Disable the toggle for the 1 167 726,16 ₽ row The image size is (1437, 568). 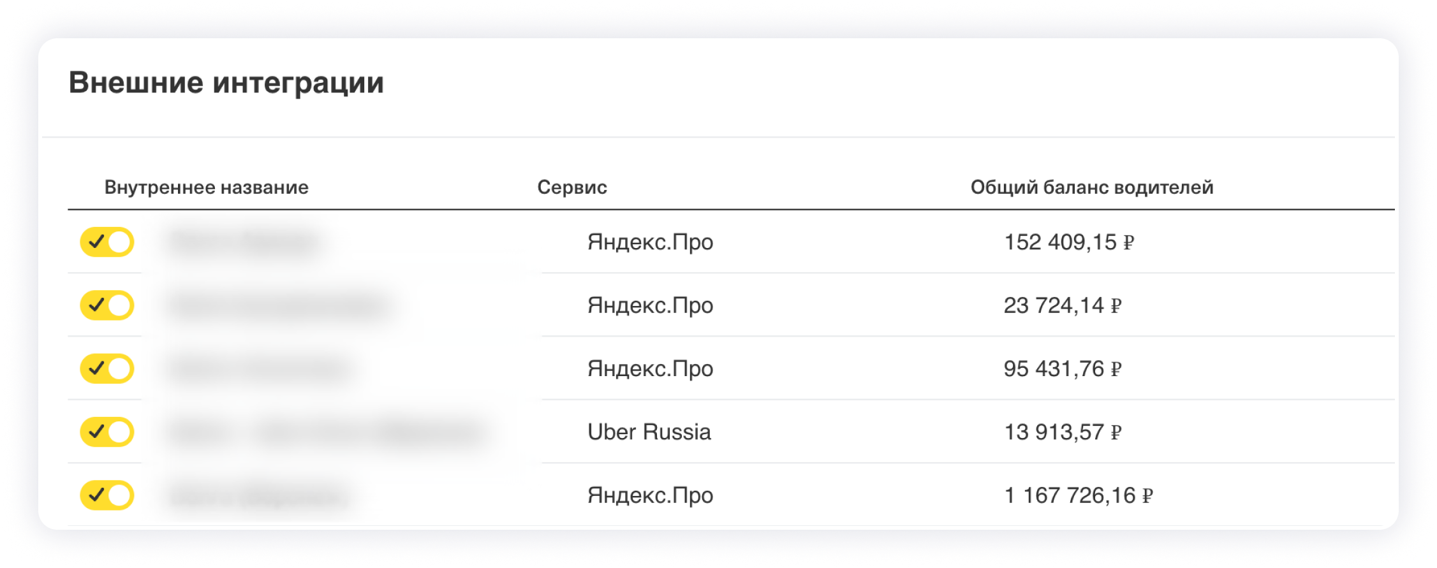point(107,495)
